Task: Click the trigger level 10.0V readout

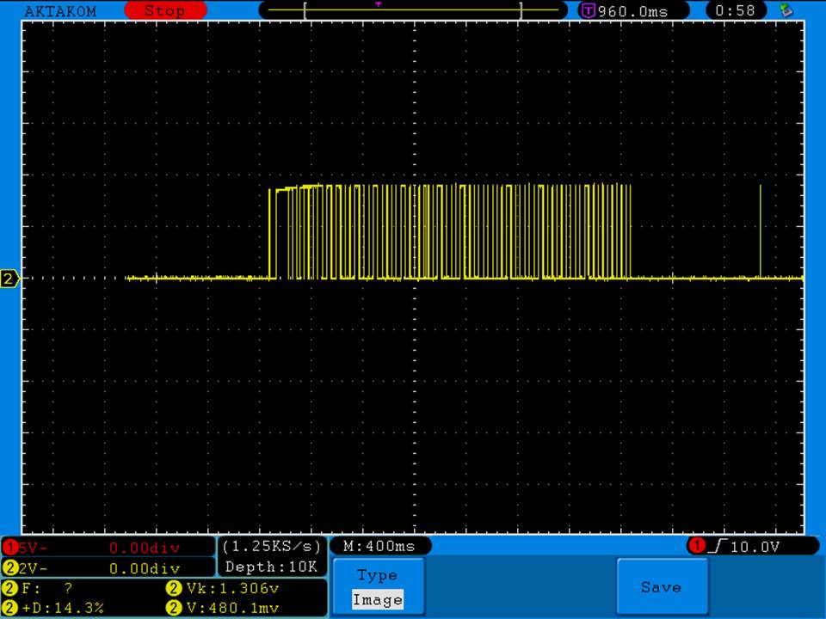Action: pyautogui.click(x=752, y=546)
